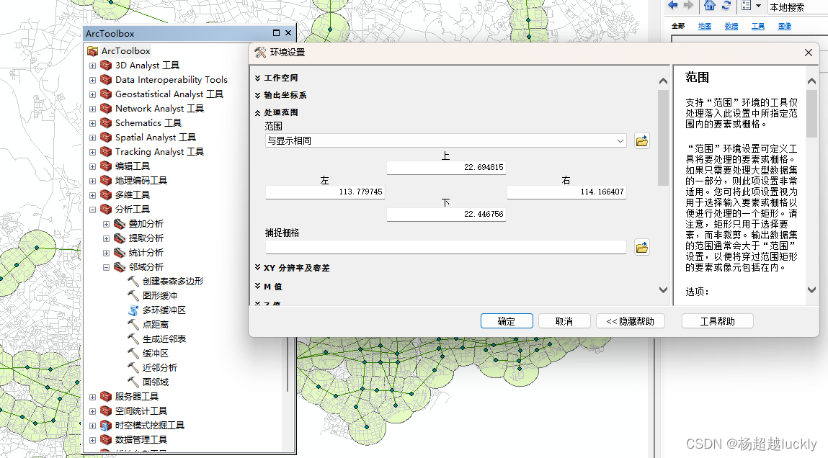Image resolution: width=828 pixels, height=458 pixels.
Task: Click the 多环缓冲区 script tool icon
Action: [133, 310]
